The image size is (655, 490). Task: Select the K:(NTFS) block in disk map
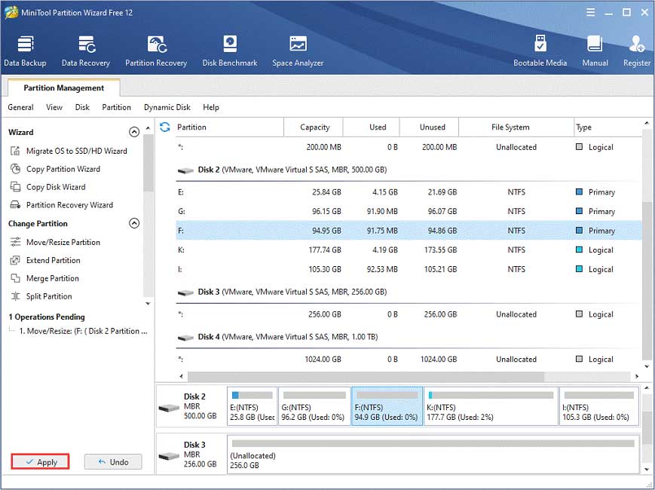tap(491, 406)
